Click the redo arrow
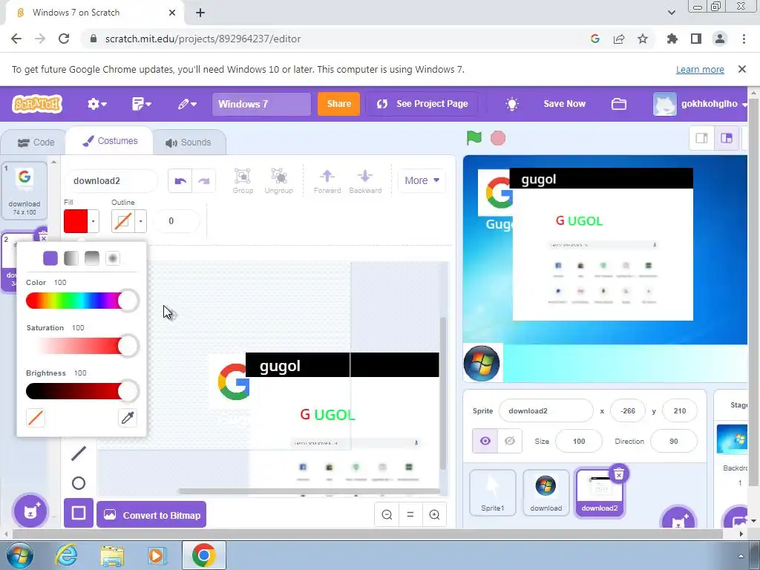Viewport: 760px width, 570px height. pos(203,181)
